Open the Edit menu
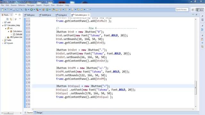This screenshot has width=205, height=115. click(7, 5)
